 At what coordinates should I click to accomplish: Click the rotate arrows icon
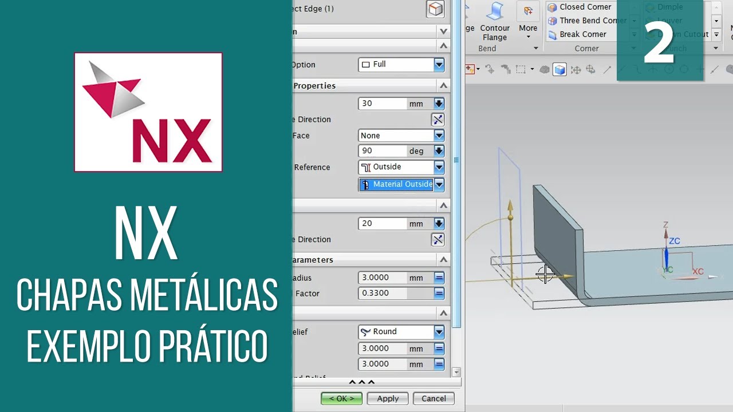coord(592,70)
